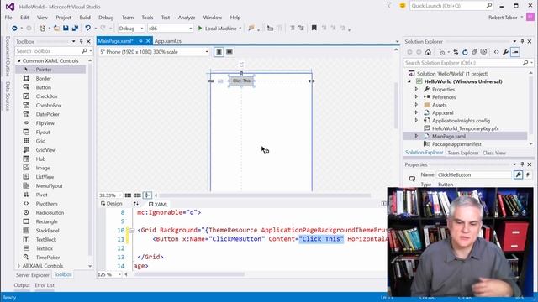538x302 pixels.
Task: Collapse HelloWorld project node
Action: point(409,81)
